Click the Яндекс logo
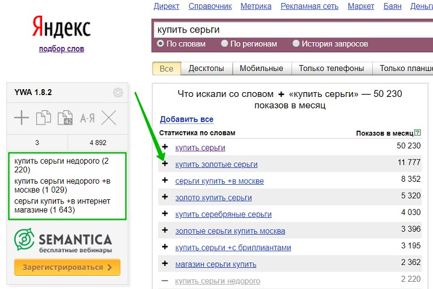Viewport: 433px width, 289px height. (x=61, y=27)
